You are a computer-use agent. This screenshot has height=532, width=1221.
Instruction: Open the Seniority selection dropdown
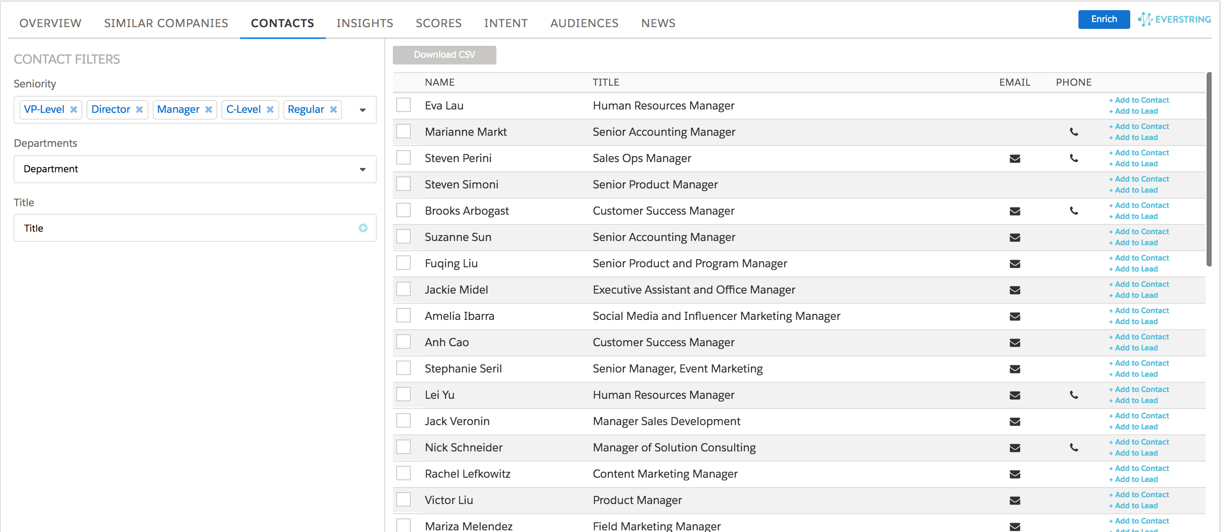click(x=362, y=110)
